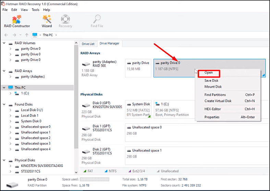Click the drive icon in status bar
Viewport: 270px width, 191px height.
click(12, 185)
